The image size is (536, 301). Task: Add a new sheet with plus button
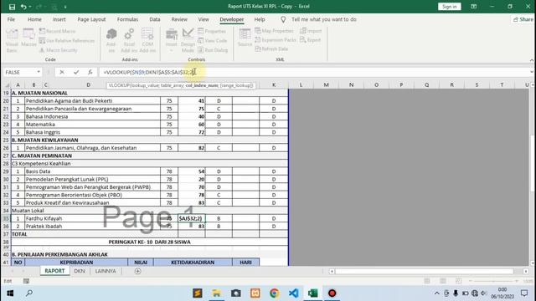(x=137, y=271)
